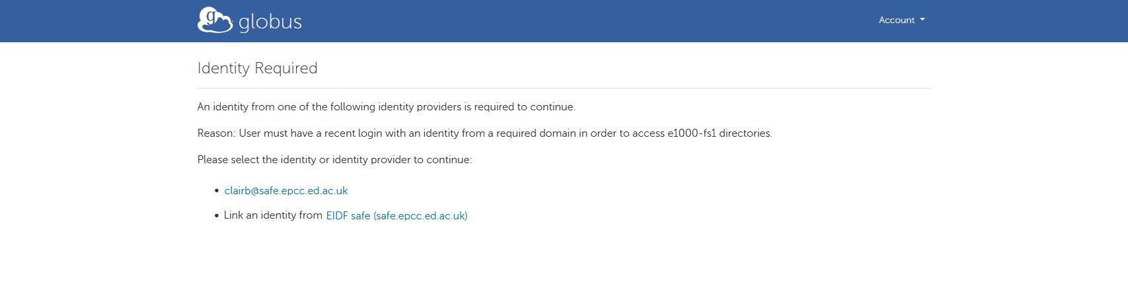This screenshot has height=294, width=1128.
Task: Click the caret arrow beside Account
Action: tap(922, 20)
